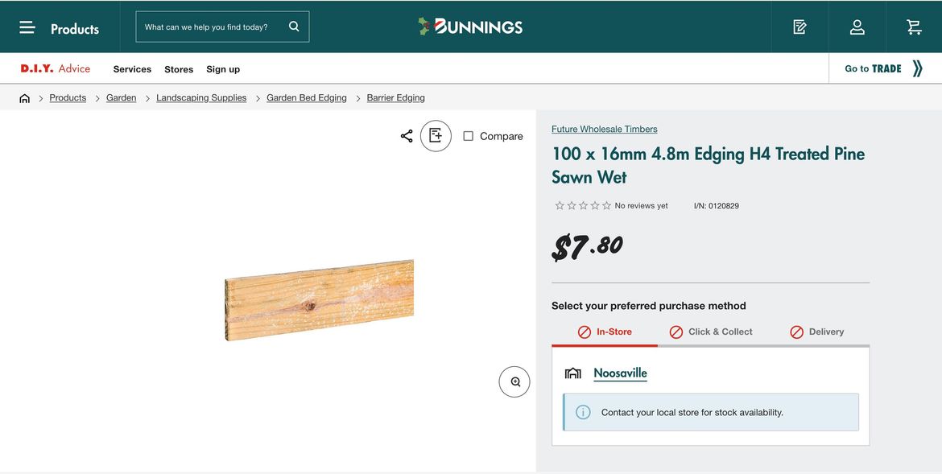Open the account profile icon

point(857,27)
